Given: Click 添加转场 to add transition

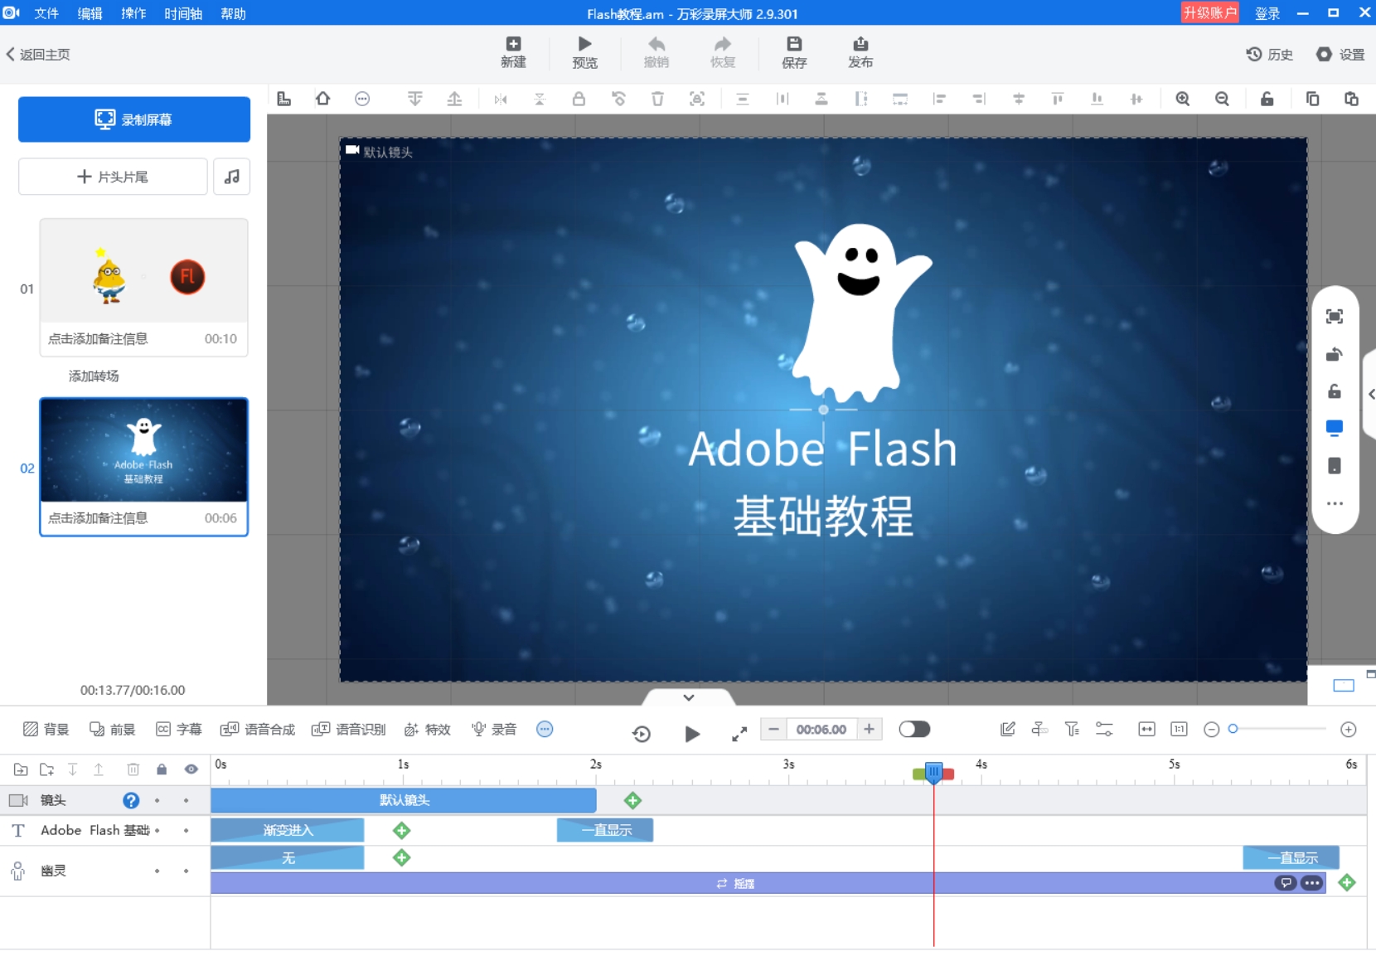Looking at the screenshot, I should [x=94, y=376].
